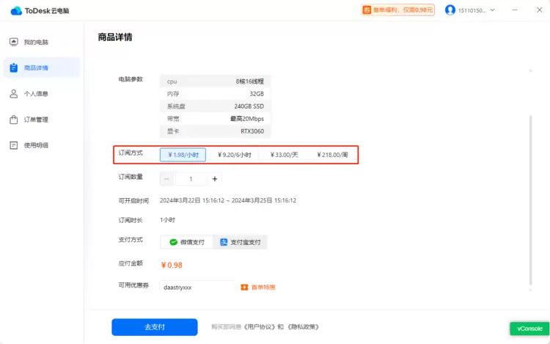Click the orange coupon icon beside 首单特惠
Screen dimensions: 550x344
[245, 288]
